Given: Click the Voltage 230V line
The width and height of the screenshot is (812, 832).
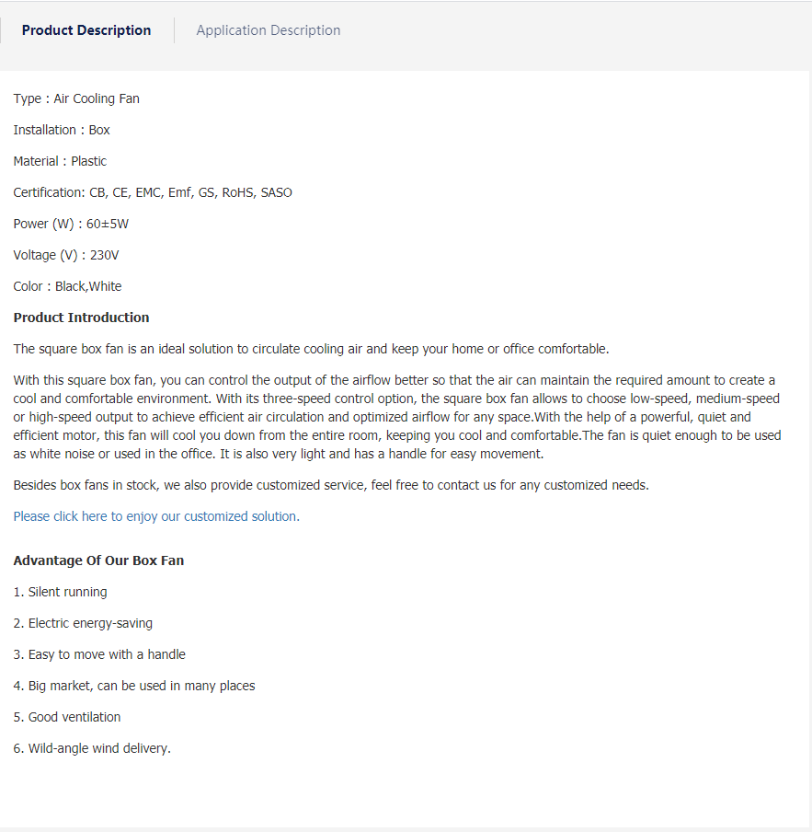Looking at the screenshot, I should (x=66, y=255).
